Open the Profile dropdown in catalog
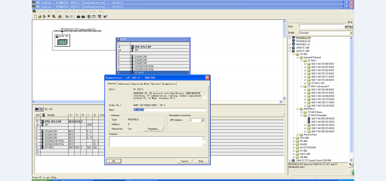Image resolution: width=386 pixels, height=181 pixels. click(x=351, y=33)
